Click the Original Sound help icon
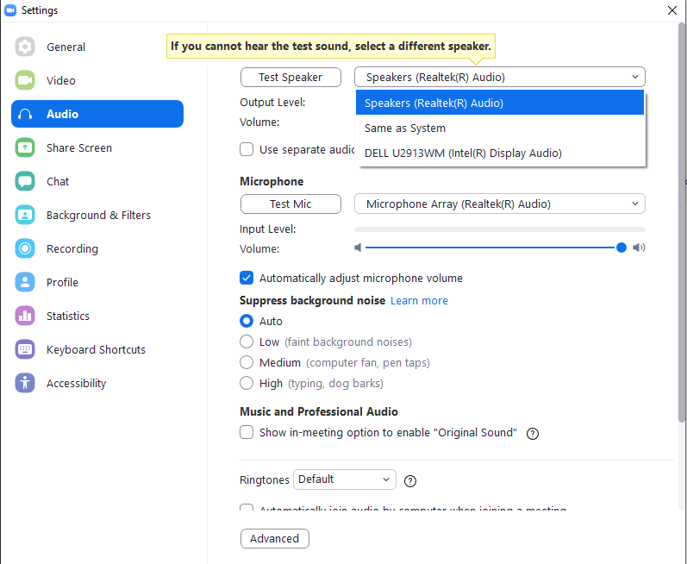Screen dimensions: 687x564 pyautogui.click(x=533, y=434)
